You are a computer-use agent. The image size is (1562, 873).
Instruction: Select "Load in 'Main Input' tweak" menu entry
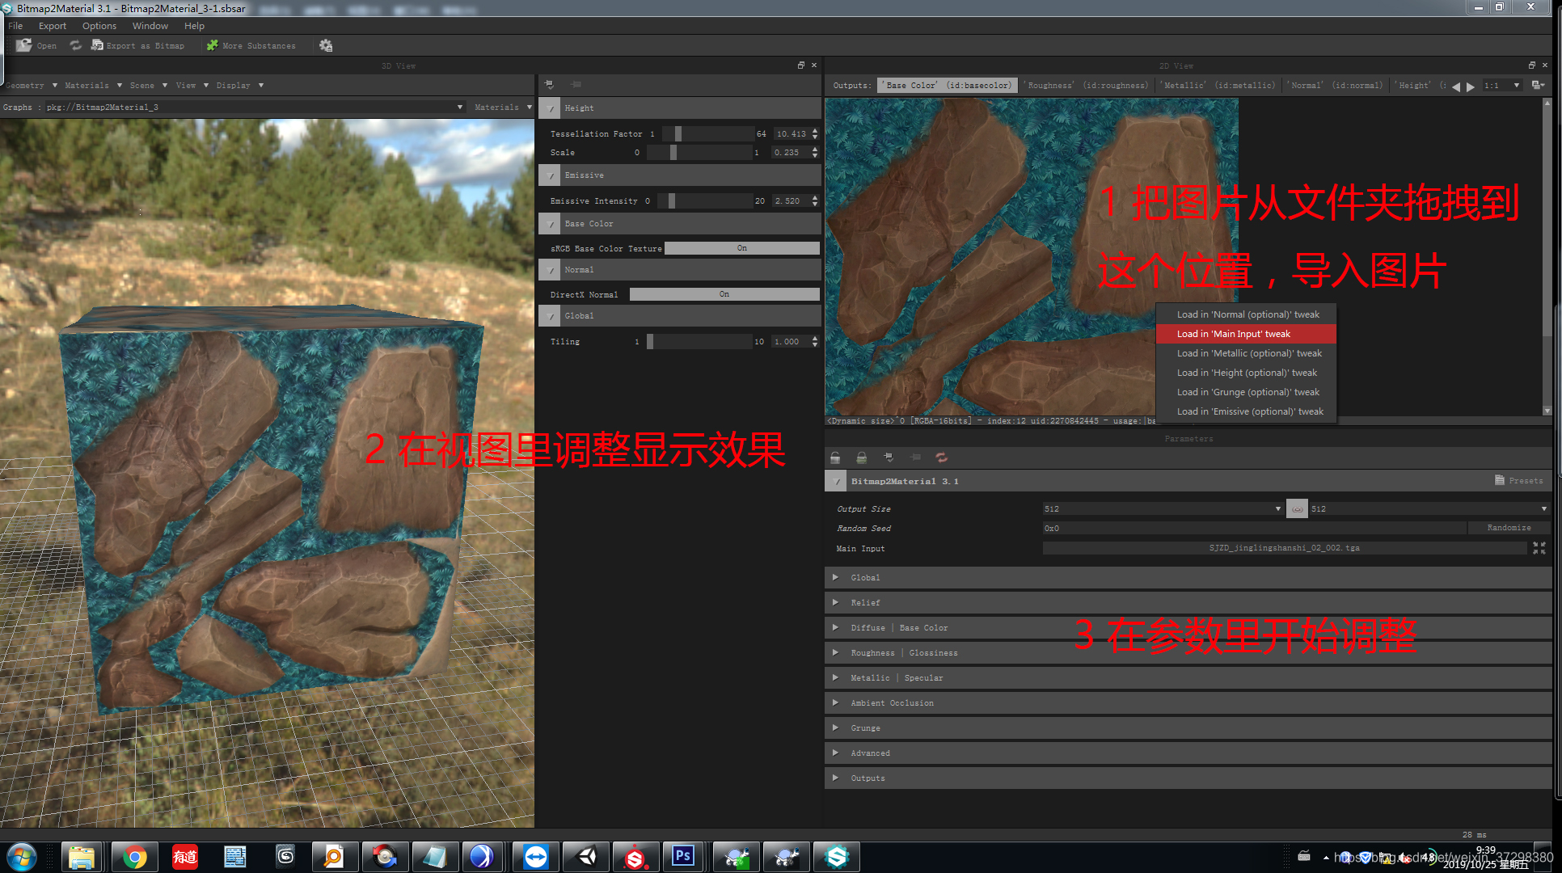(1233, 334)
